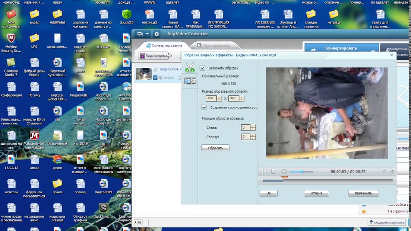Decrease crop width value with down arrow

pyautogui.click(x=220, y=100)
